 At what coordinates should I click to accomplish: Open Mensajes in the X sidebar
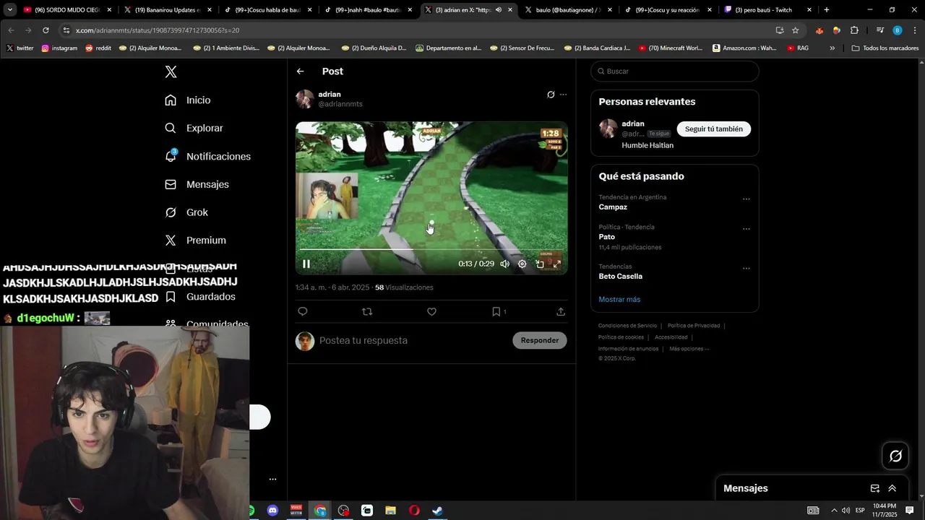point(197,184)
